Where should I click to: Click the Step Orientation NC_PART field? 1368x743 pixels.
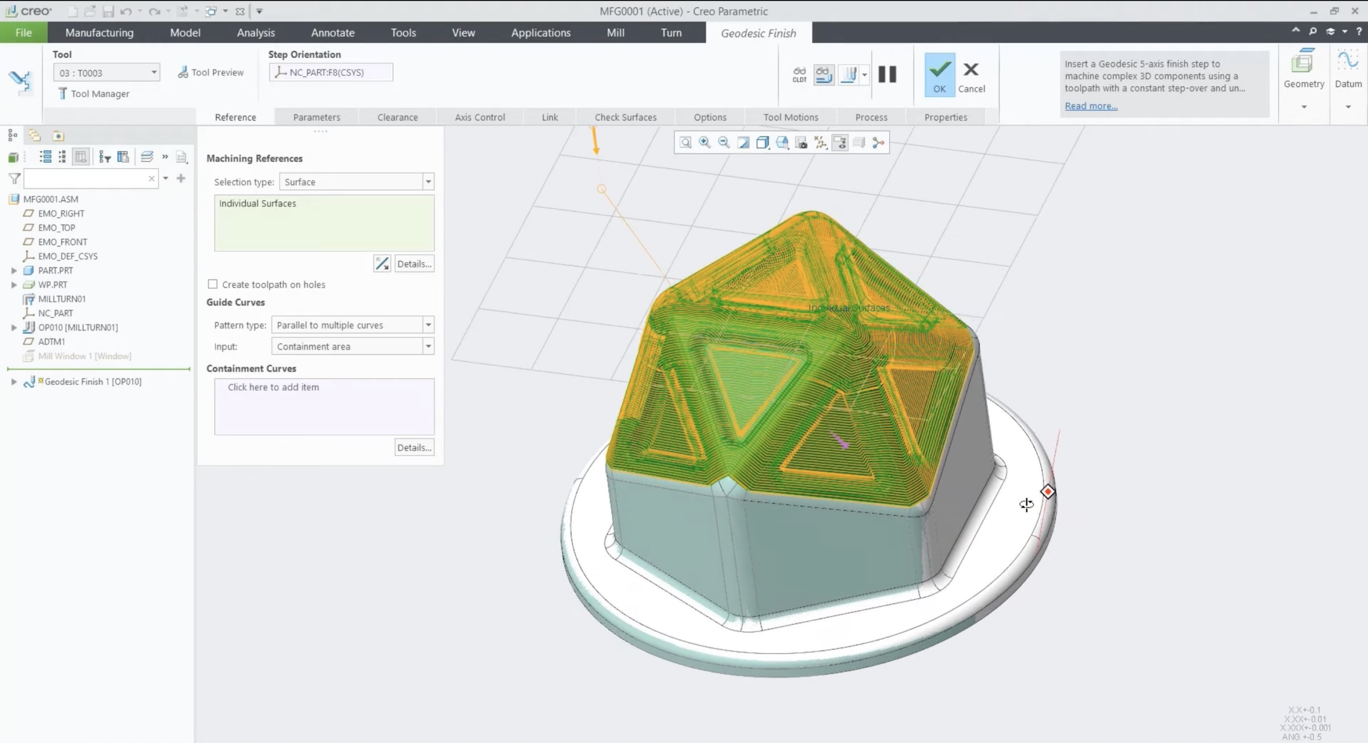(331, 72)
